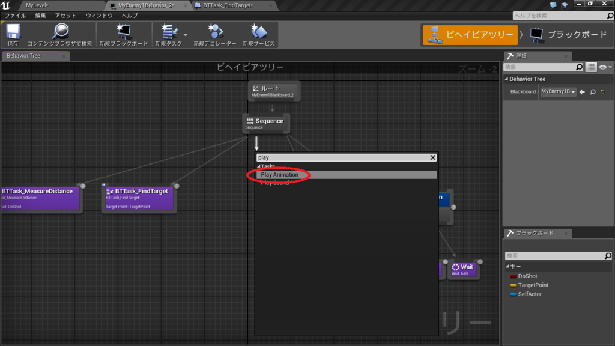
Task: Choose Play Animation from the task list
Action: coord(347,175)
